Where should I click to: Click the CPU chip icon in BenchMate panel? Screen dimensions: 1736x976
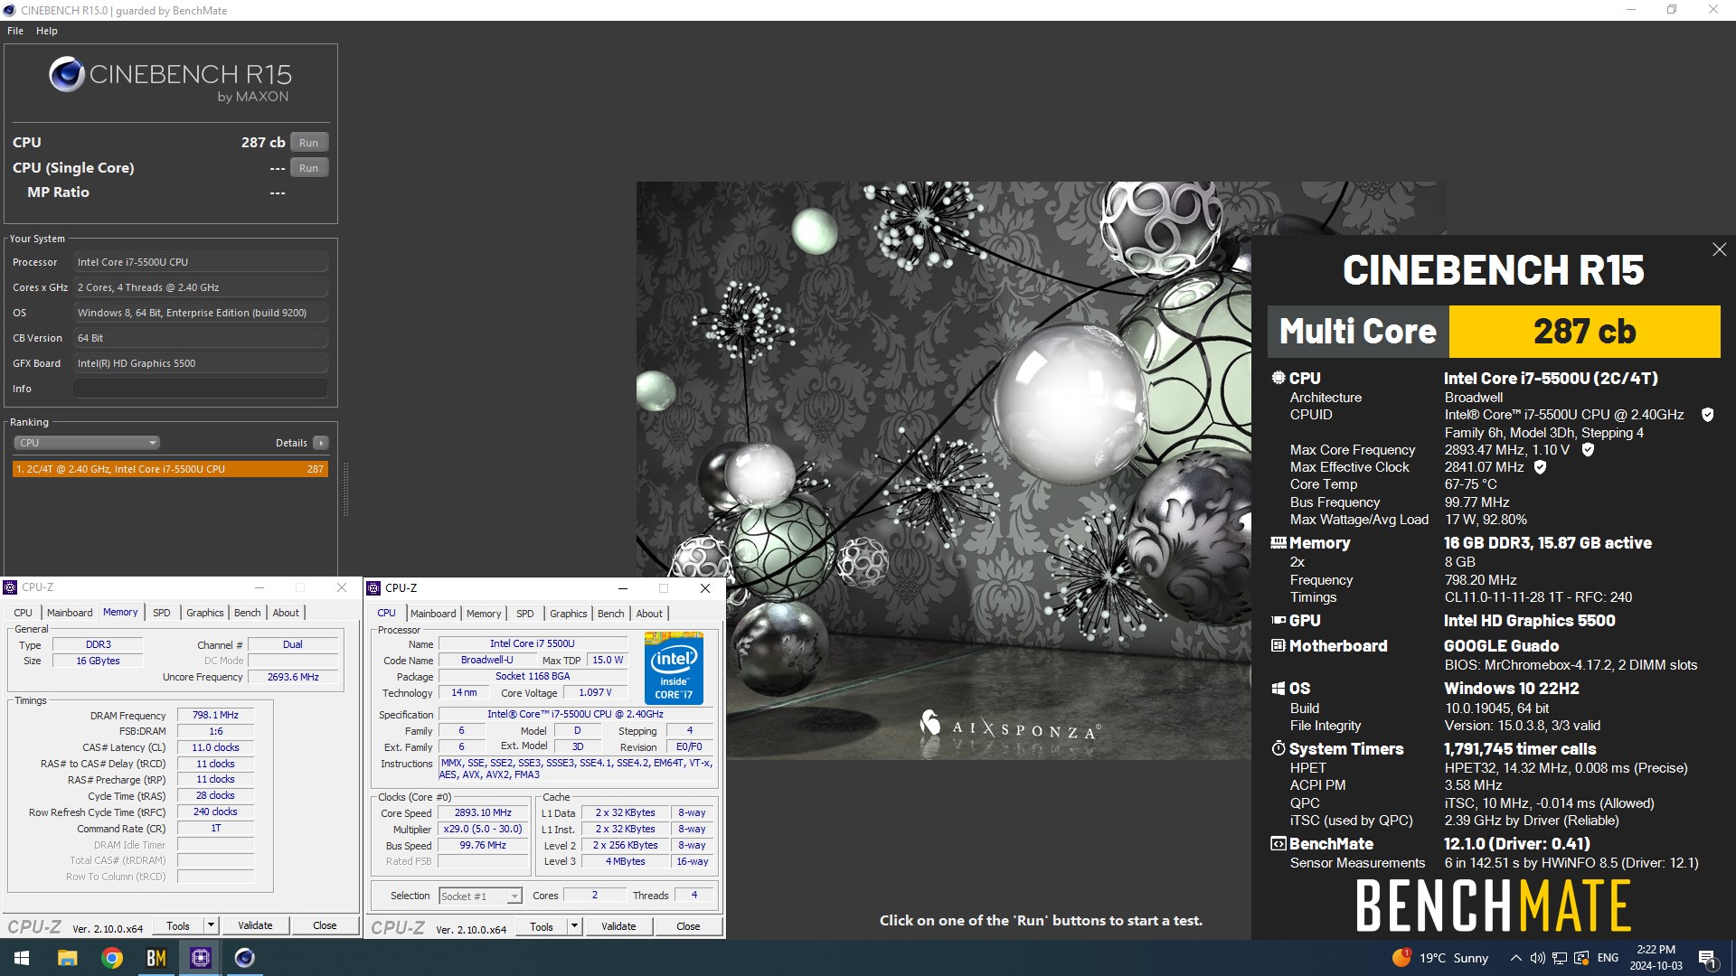(x=1278, y=378)
